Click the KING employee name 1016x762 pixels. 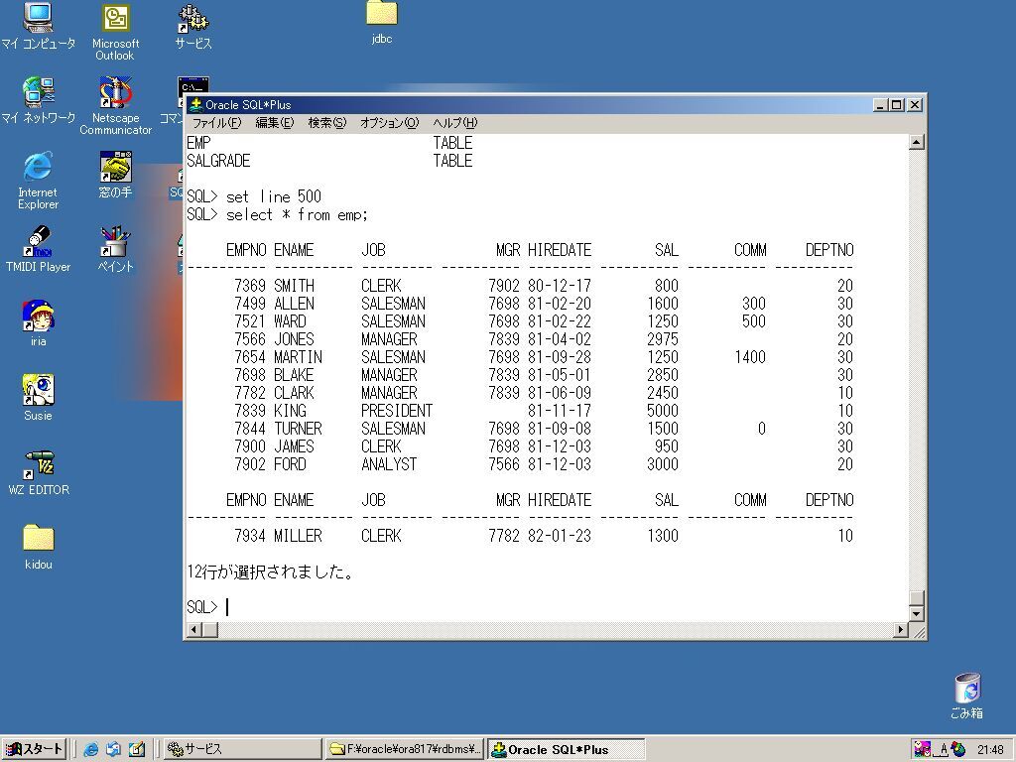[290, 411]
